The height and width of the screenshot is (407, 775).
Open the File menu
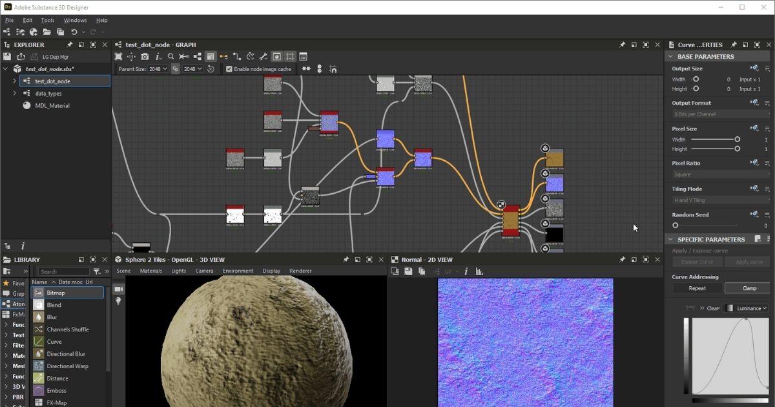9,20
